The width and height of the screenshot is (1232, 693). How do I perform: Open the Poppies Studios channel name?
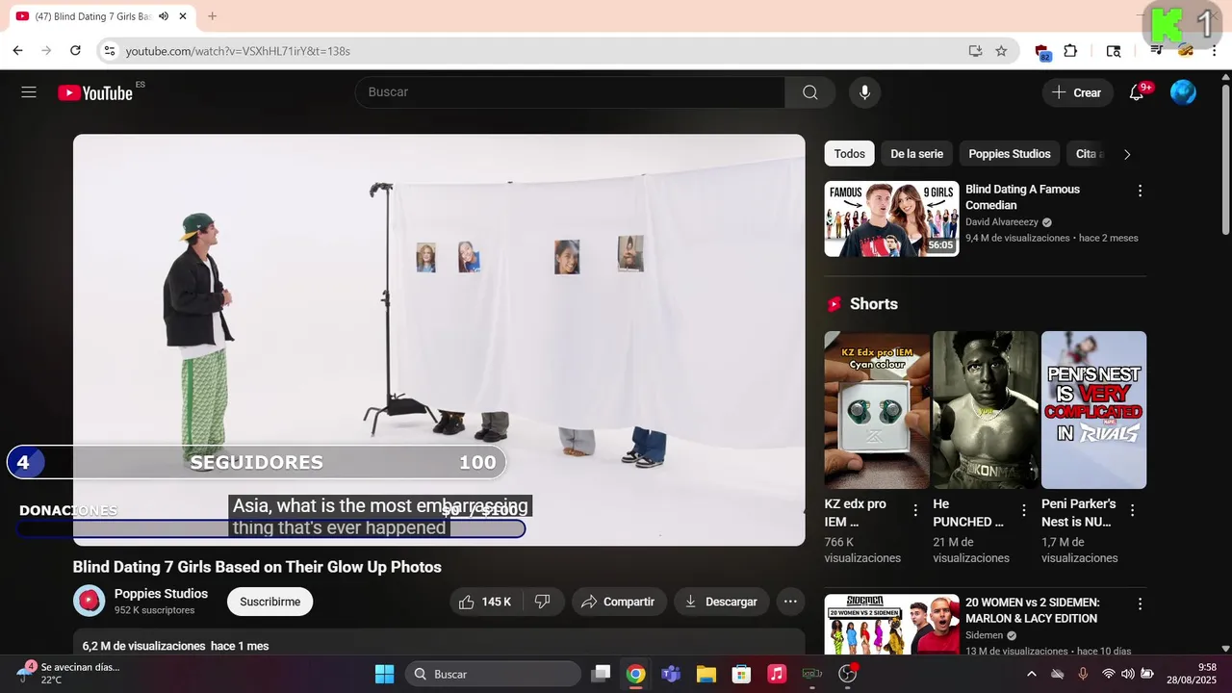tap(161, 594)
